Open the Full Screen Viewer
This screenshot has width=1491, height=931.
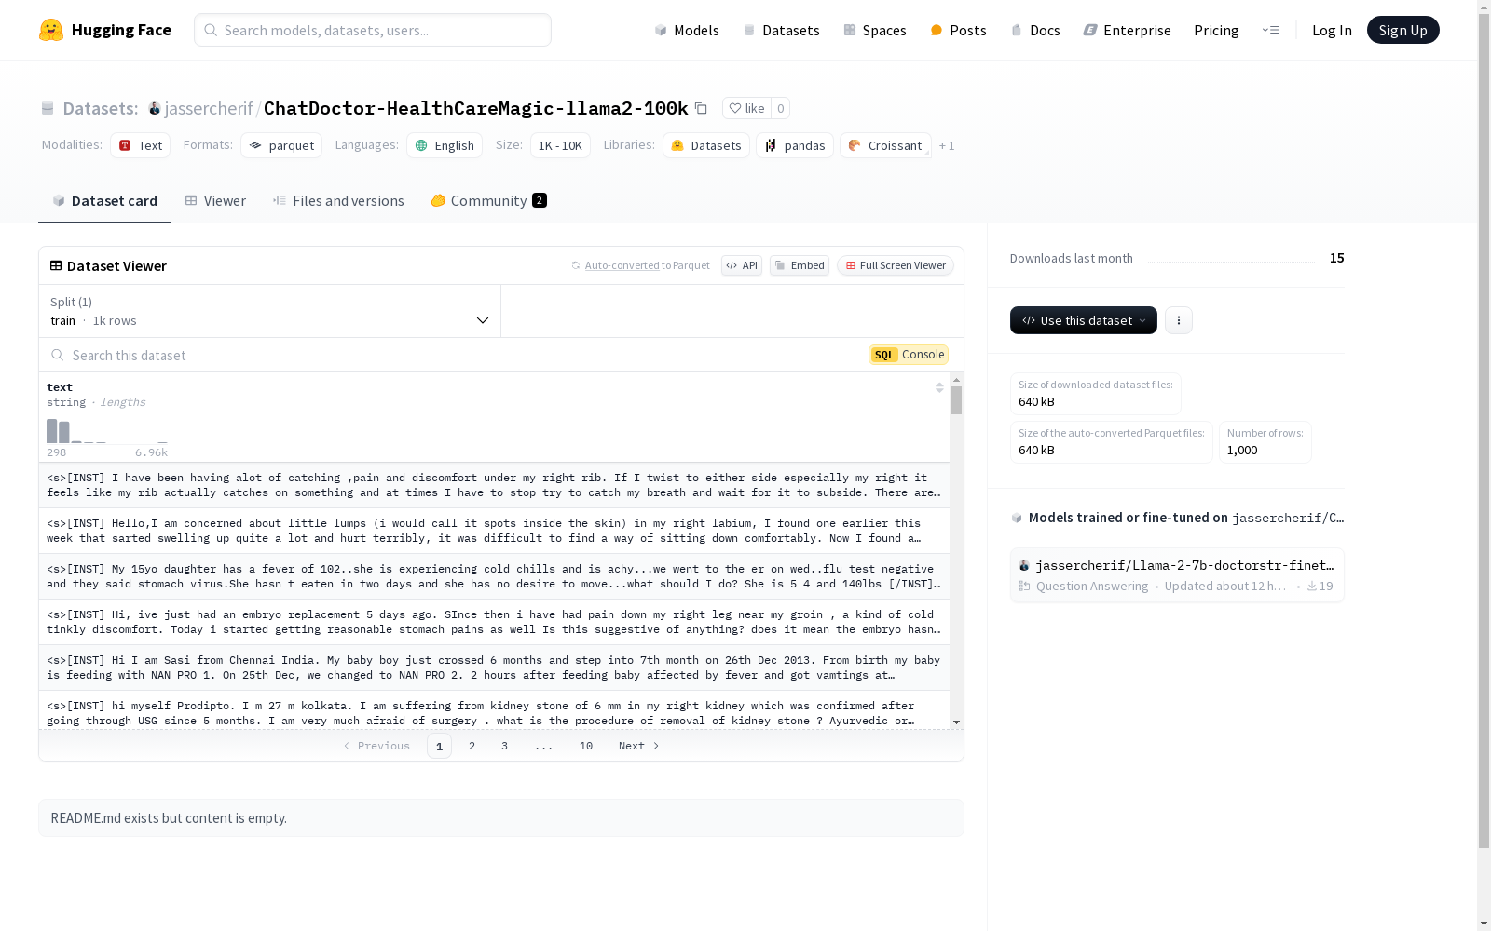coord(896,265)
